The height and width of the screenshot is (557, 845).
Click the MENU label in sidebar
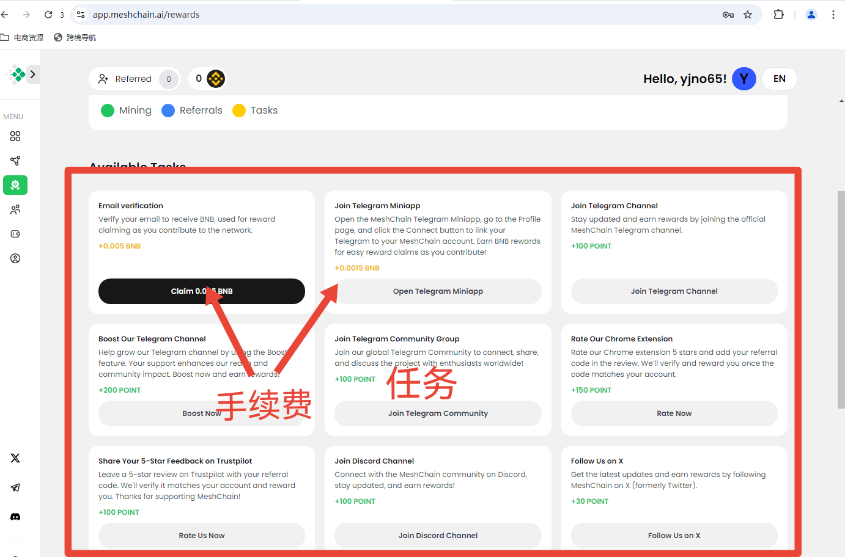tap(13, 117)
